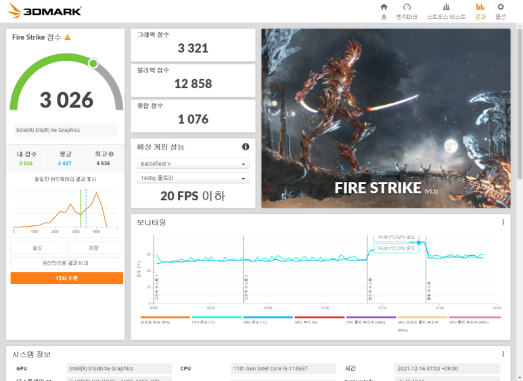Toggle the CPU temperature legend swatch

217,317
